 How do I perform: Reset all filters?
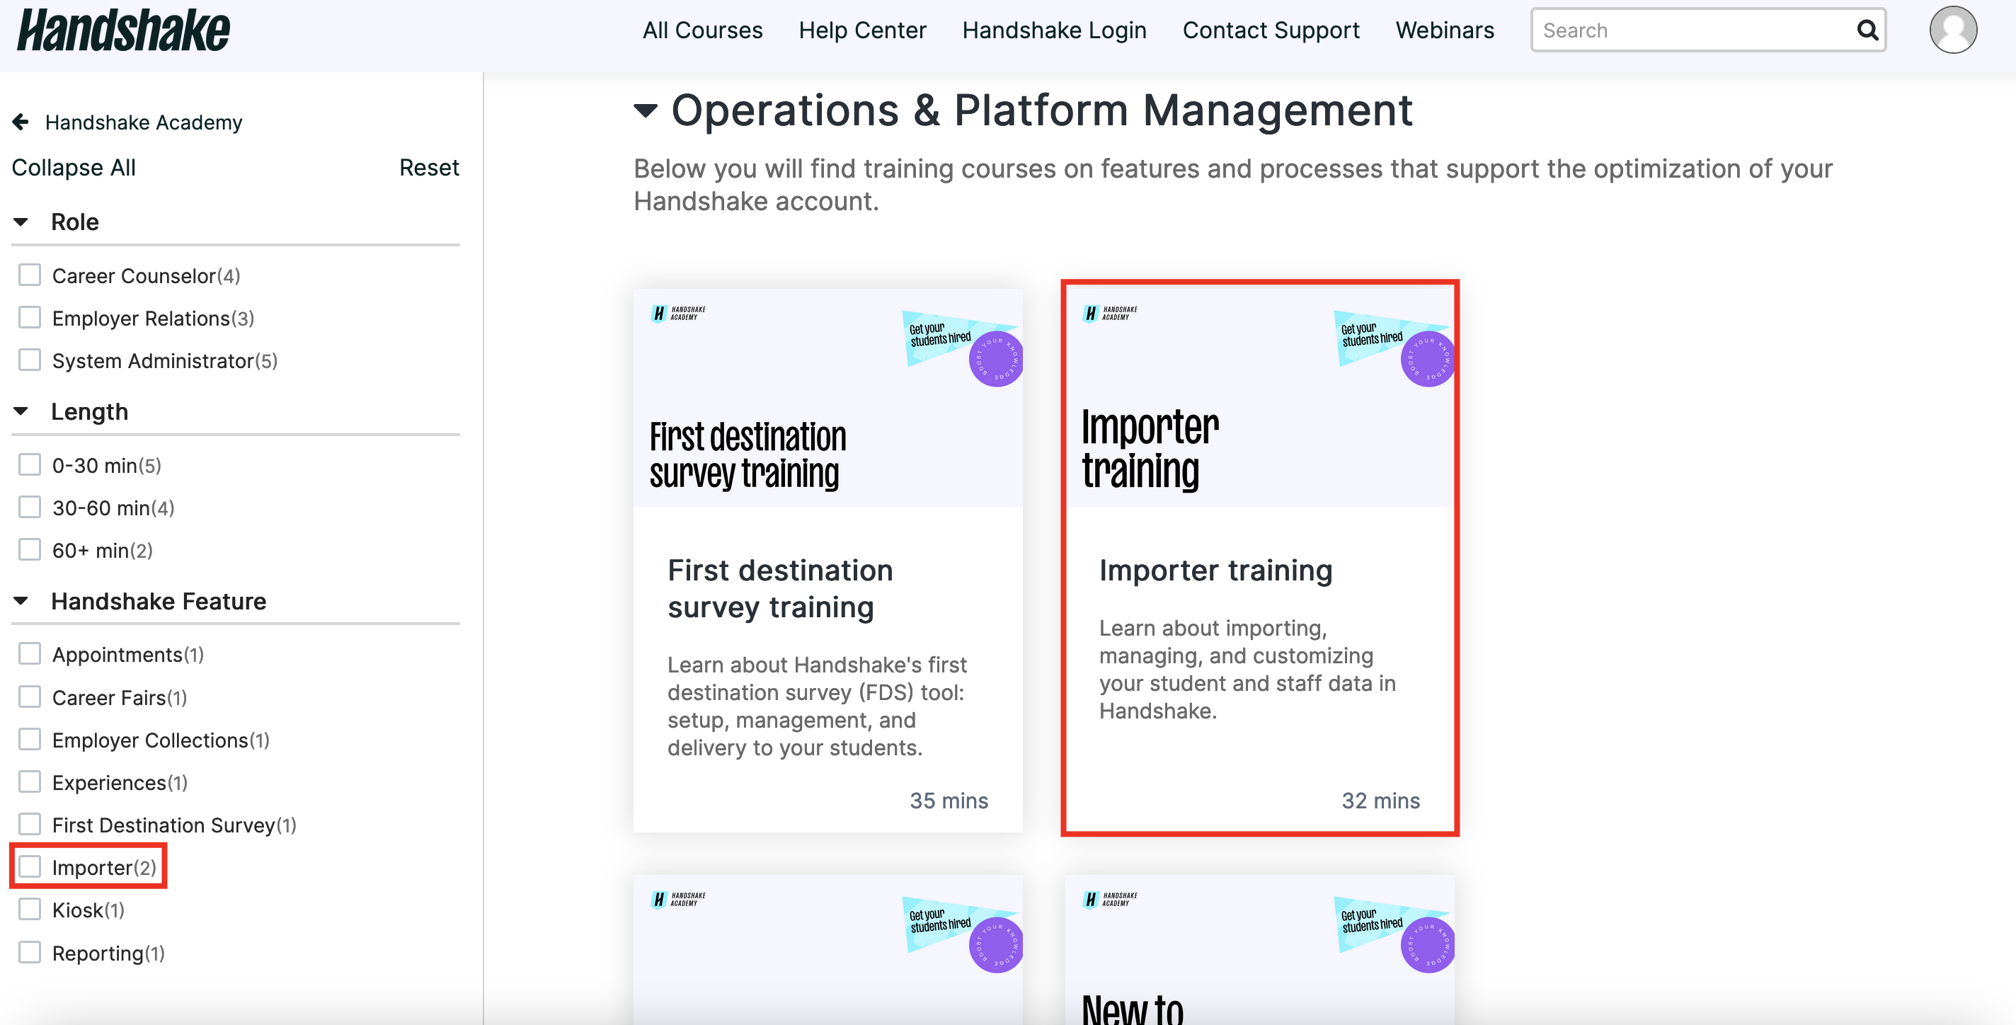click(429, 168)
